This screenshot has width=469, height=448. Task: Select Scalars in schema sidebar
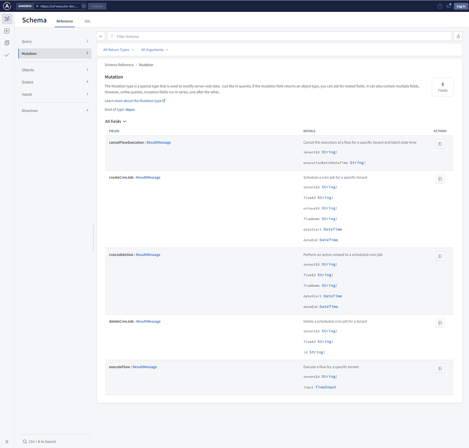(55, 82)
